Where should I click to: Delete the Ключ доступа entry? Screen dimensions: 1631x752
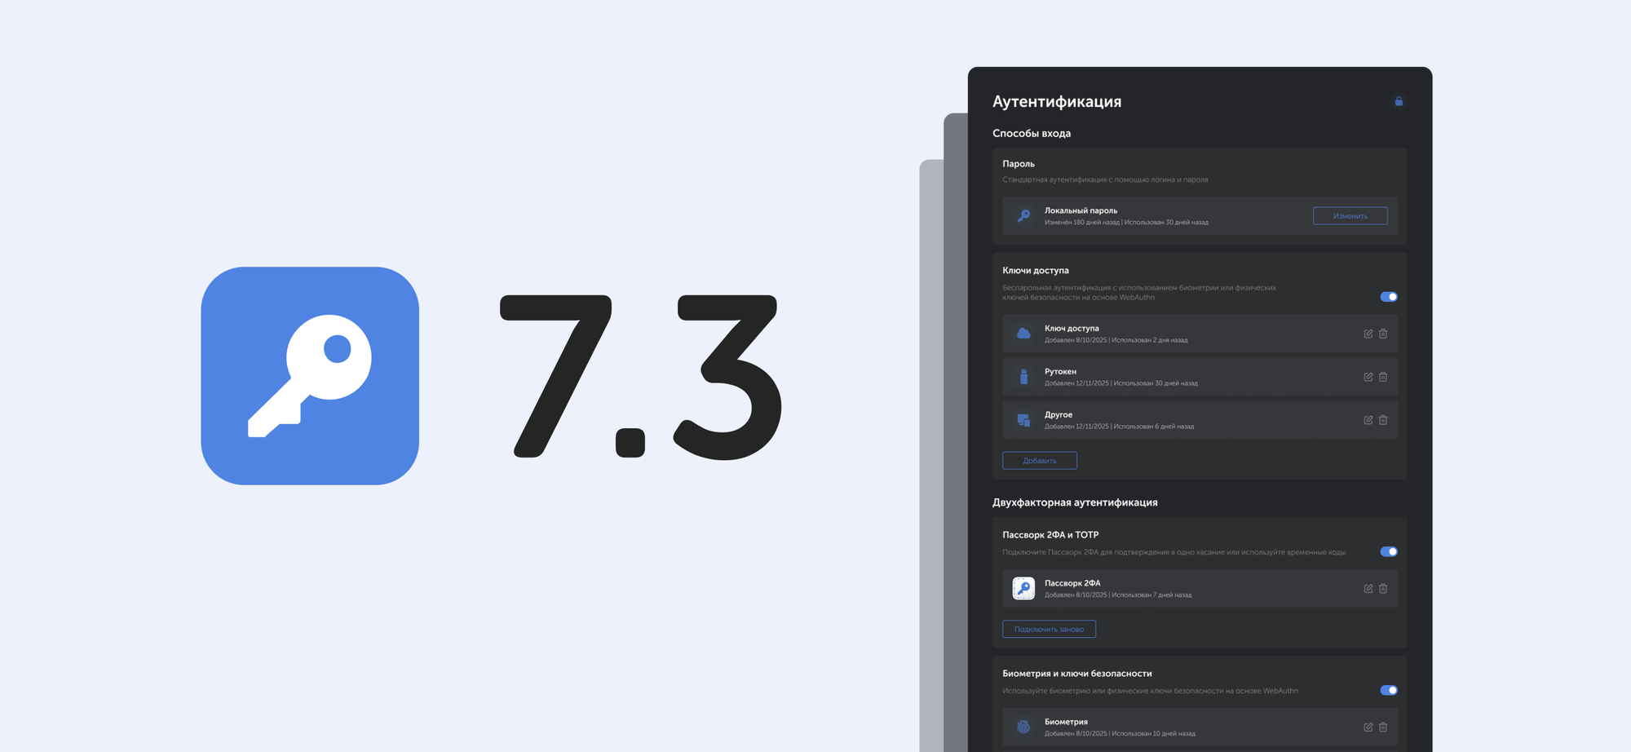point(1383,334)
